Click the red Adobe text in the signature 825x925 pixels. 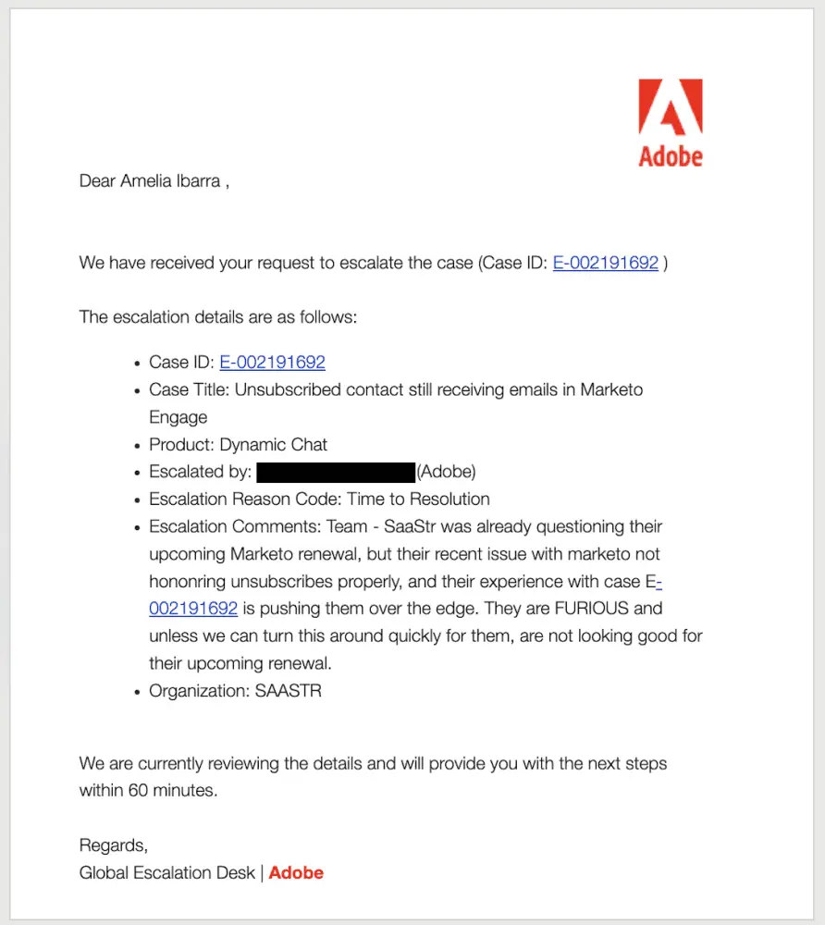(296, 872)
